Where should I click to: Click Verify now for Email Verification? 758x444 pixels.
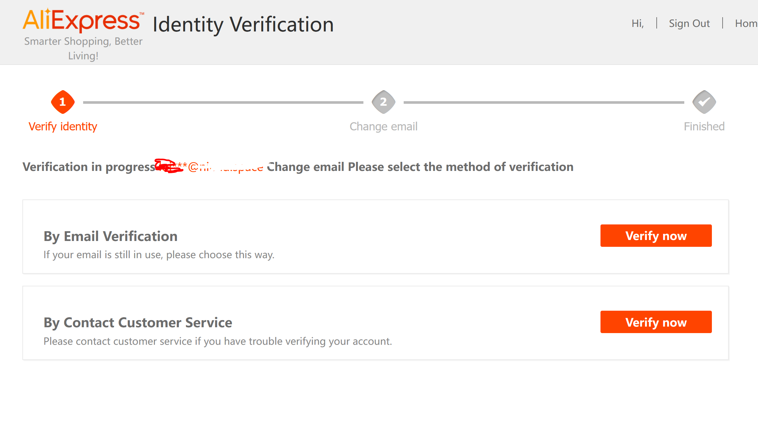[656, 236]
